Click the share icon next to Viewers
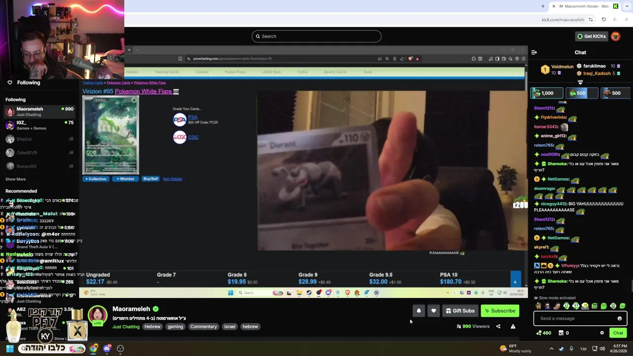The image size is (633, 356). [x=498, y=326]
